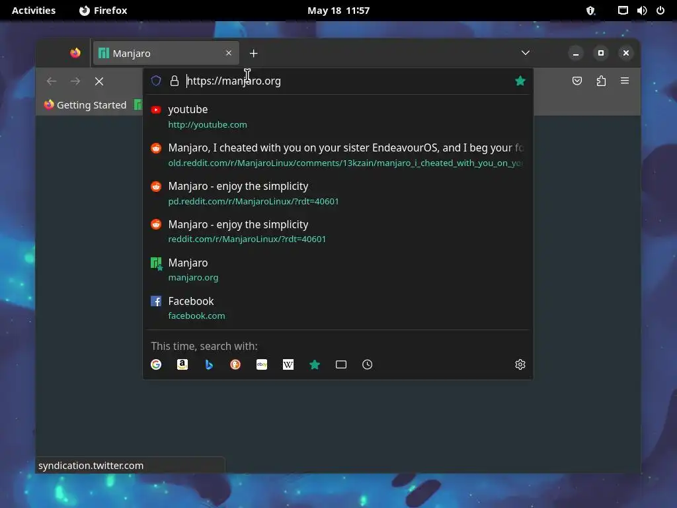
Task: Open a new tab with plus button
Action: click(x=253, y=53)
